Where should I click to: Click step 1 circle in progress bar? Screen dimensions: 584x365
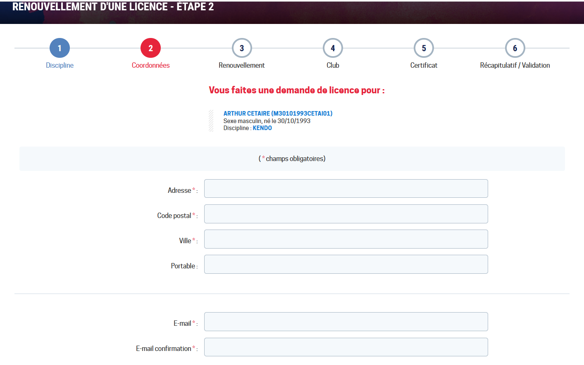click(60, 48)
